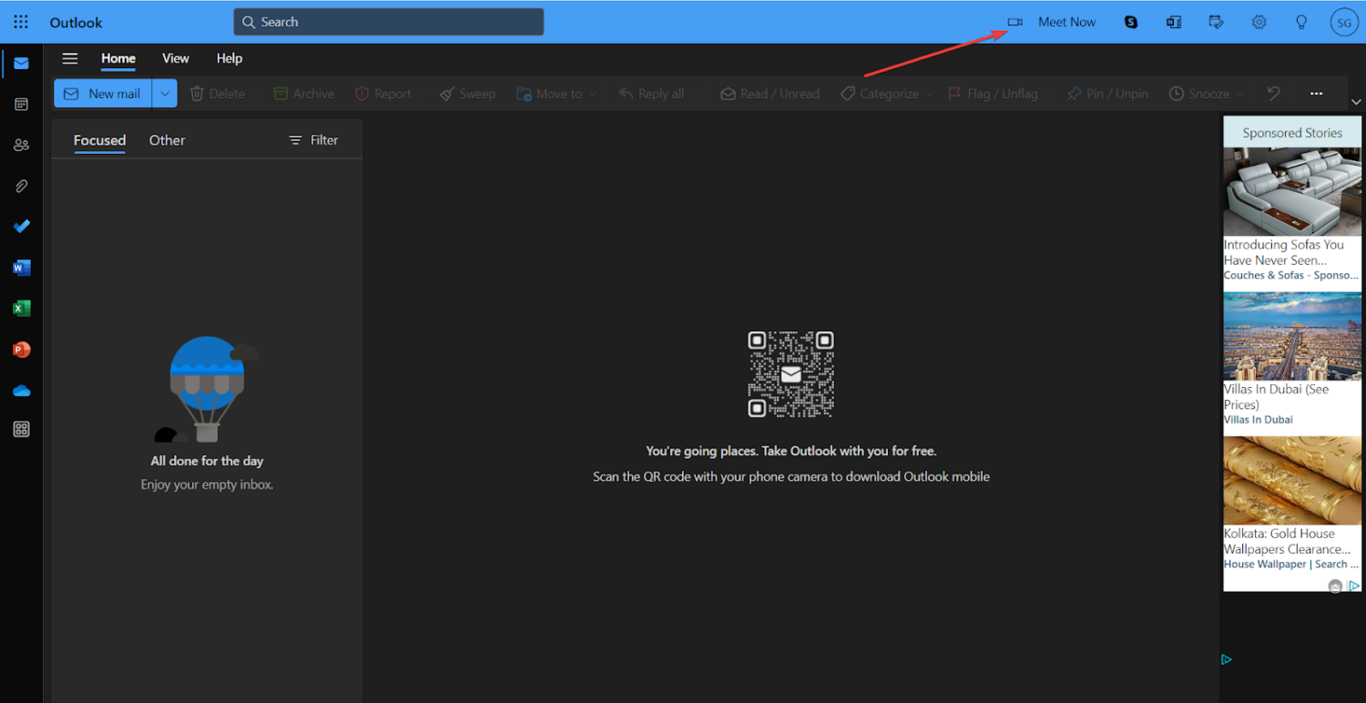Open My Day calendar-check icon
Image resolution: width=1366 pixels, height=703 pixels.
click(x=1217, y=22)
